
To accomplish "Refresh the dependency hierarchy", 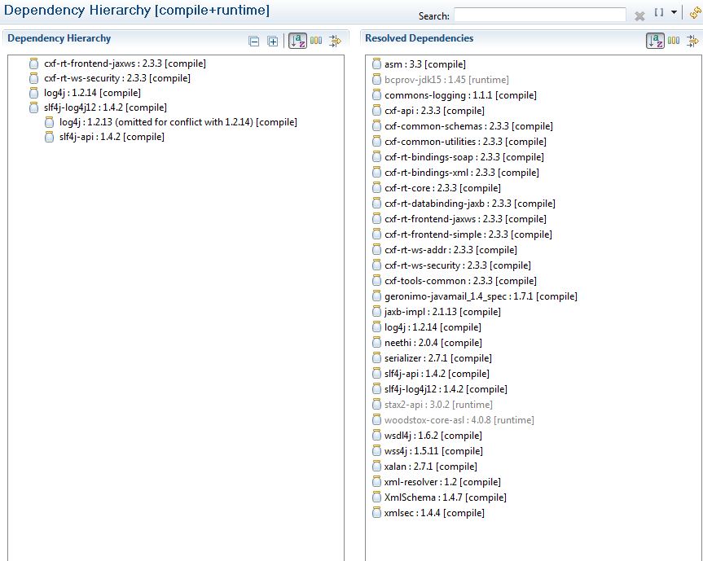I will pos(696,13).
